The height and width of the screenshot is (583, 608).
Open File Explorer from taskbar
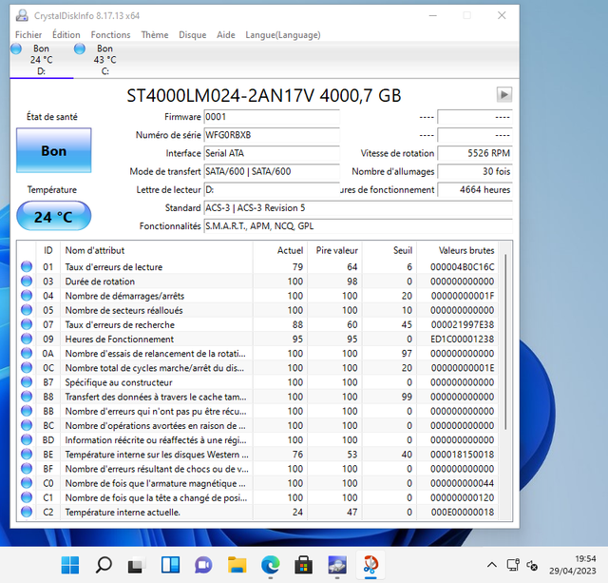(237, 565)
